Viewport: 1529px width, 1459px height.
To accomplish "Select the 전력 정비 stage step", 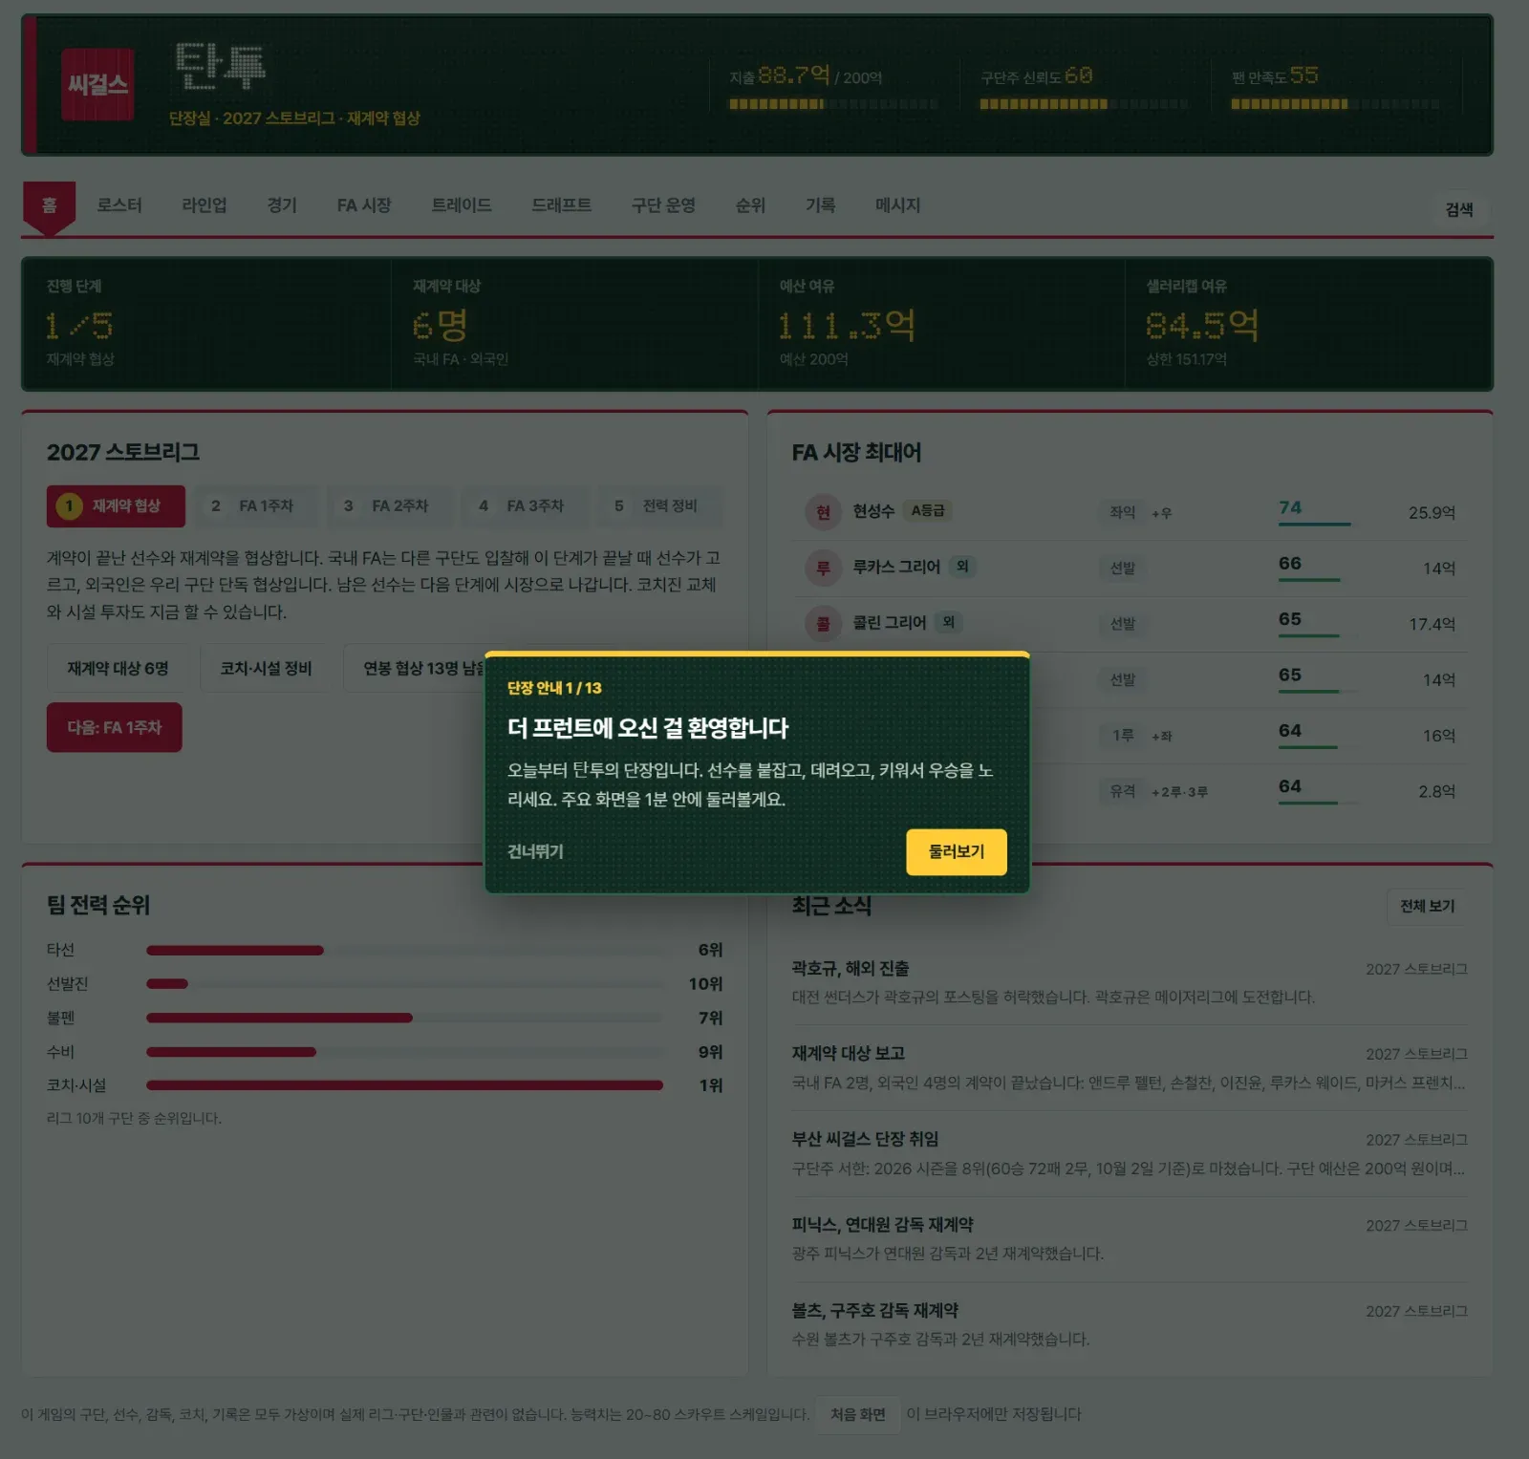I will point(657,506).
